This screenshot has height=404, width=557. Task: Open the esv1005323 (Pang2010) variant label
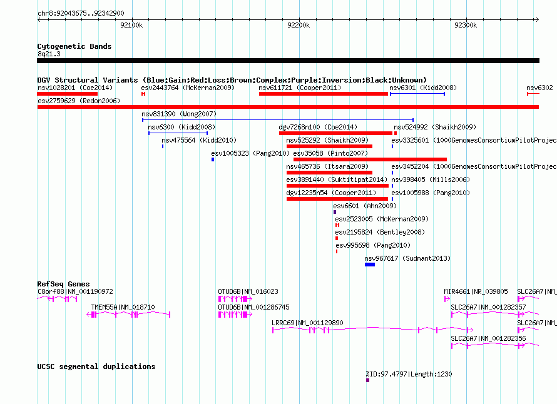(x=250, y=153)
